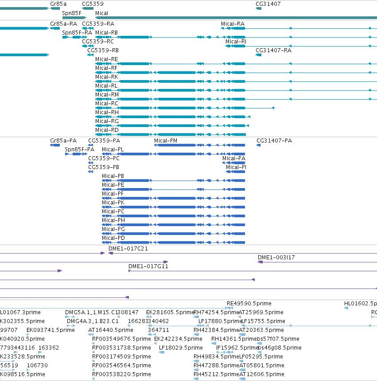Select the Mical-RA transcript label
This screenshot has width=377, height=381.
(233, 24)
